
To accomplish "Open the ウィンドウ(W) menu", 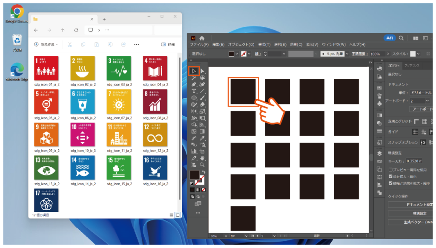I will (334, 45).
